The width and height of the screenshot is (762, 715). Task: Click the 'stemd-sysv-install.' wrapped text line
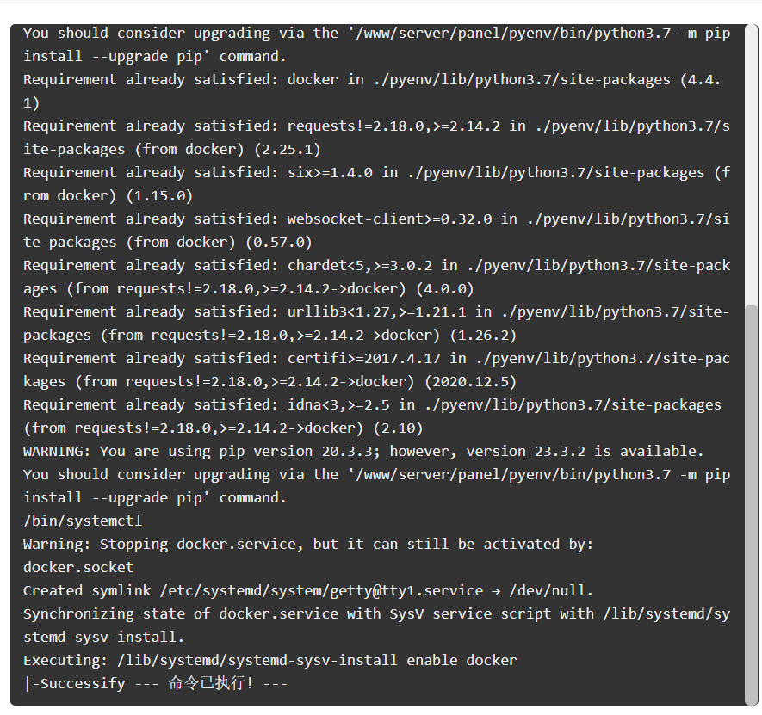[104, 637]
